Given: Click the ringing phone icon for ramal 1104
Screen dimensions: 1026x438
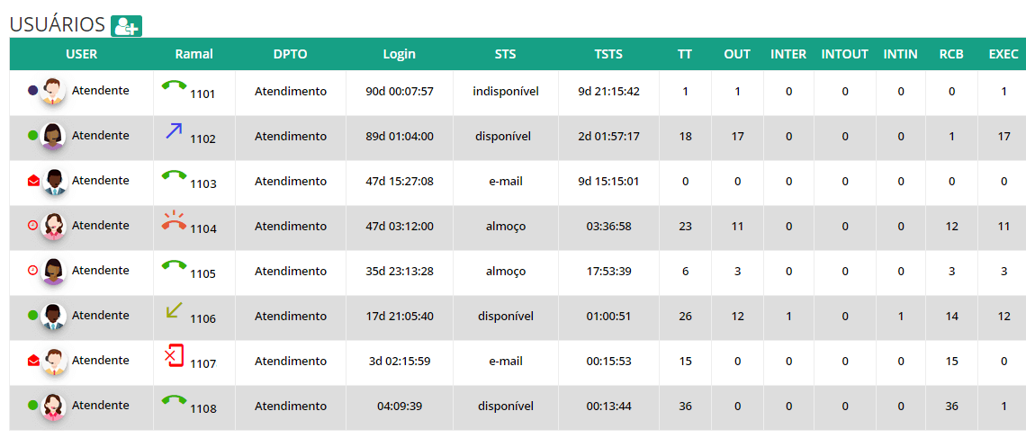Looking at the screenshot, I should coord(174,220).
